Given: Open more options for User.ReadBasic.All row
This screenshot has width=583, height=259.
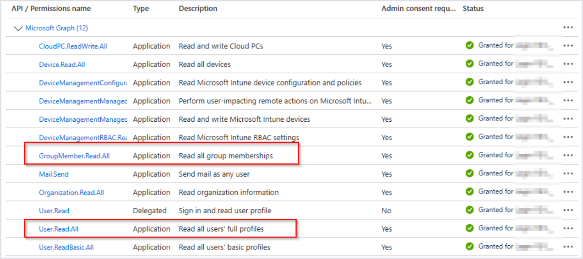Looking at the screenshot, I should (x=568, y=247).
